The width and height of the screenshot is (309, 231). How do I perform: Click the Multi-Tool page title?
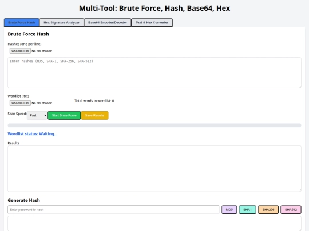coord(154,8)
